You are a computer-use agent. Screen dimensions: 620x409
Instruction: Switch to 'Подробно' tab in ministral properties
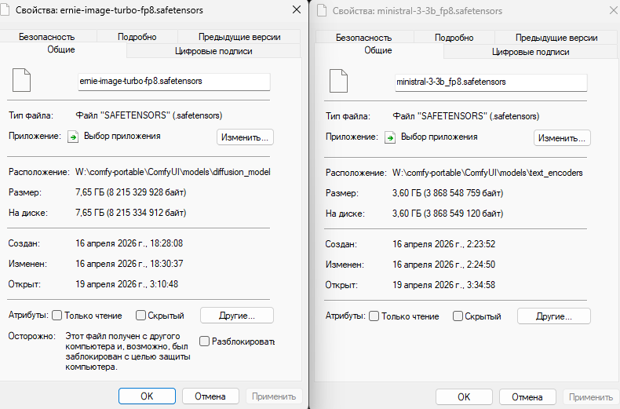[454, 38]
